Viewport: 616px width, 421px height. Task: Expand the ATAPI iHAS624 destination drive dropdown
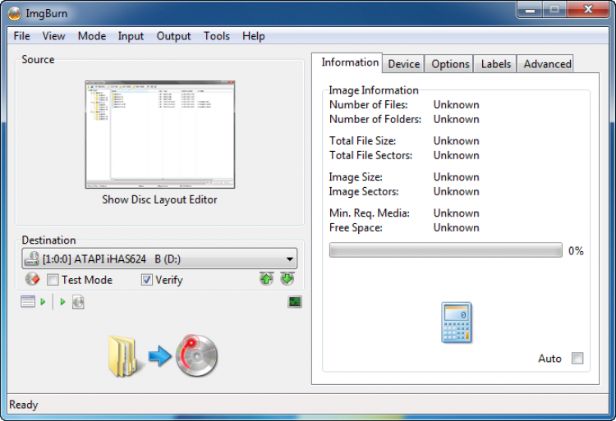[289, 259]
